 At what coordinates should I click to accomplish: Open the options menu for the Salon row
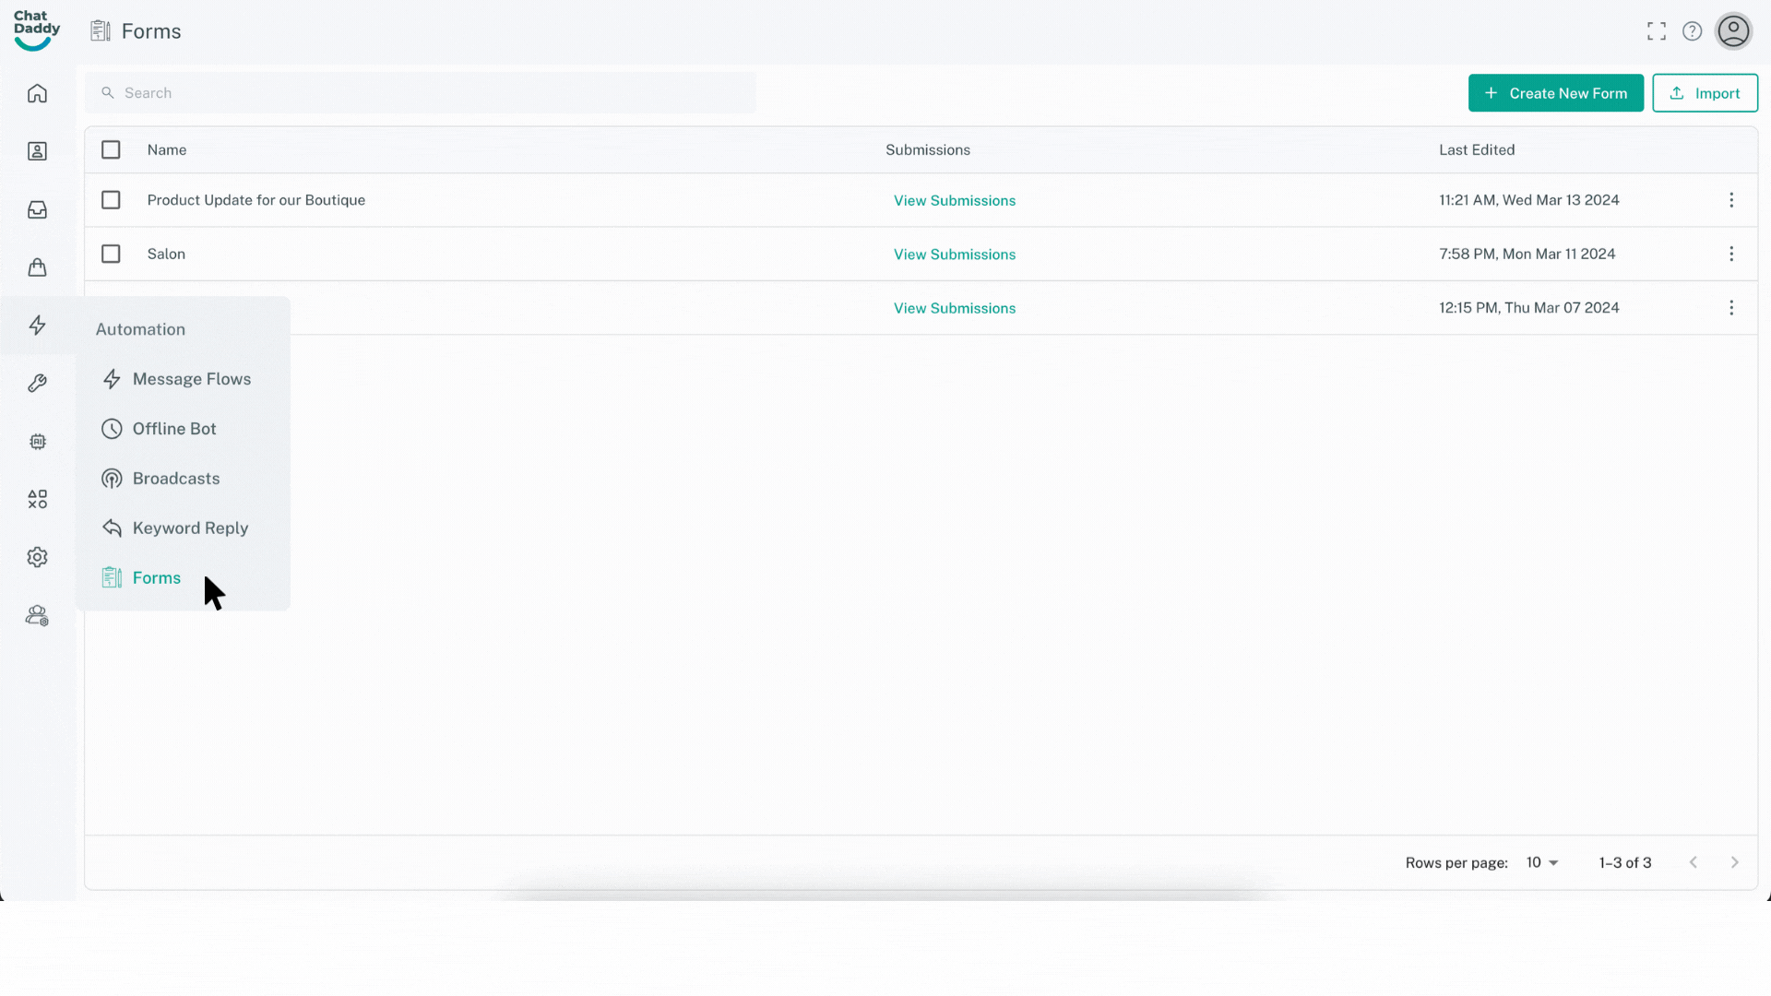coord(1731,254)
